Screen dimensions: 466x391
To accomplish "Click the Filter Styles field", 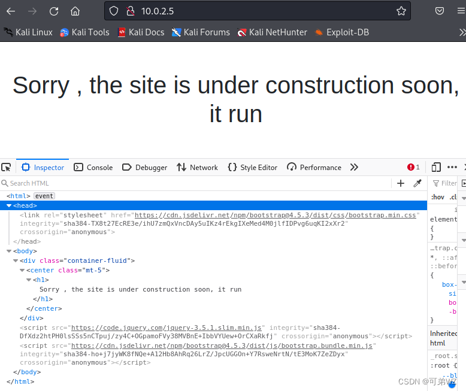I will pos(444,183).
